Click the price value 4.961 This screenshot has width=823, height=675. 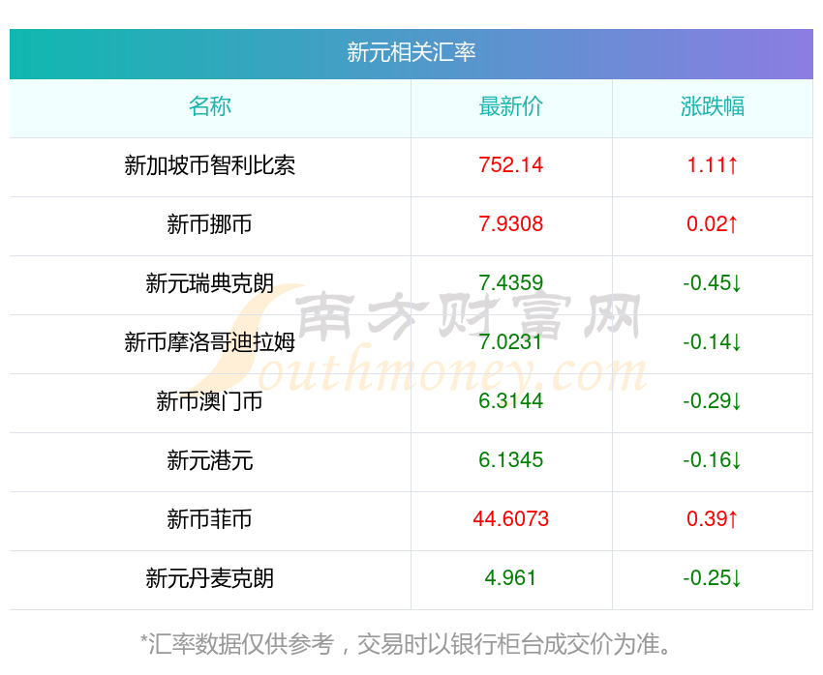click(x=510, y=578)
